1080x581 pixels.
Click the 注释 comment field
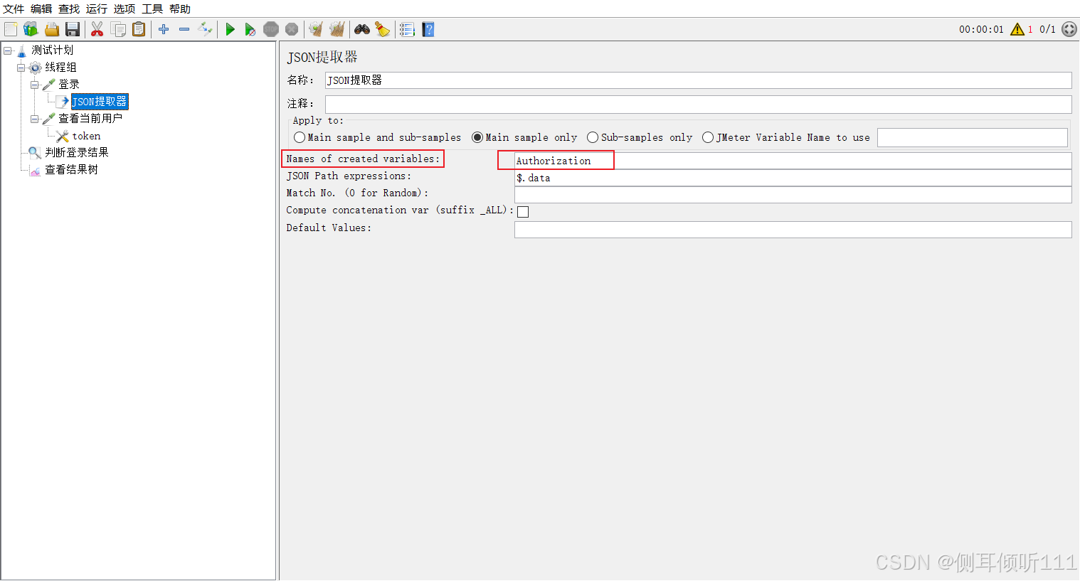click(x=698, y=105)
